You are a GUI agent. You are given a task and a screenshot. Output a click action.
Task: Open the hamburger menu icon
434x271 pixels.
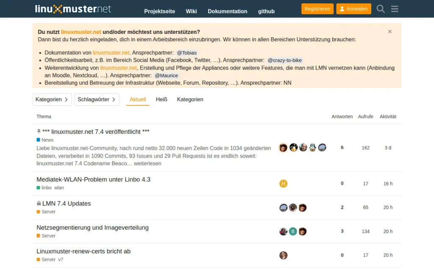pos(395,9)
